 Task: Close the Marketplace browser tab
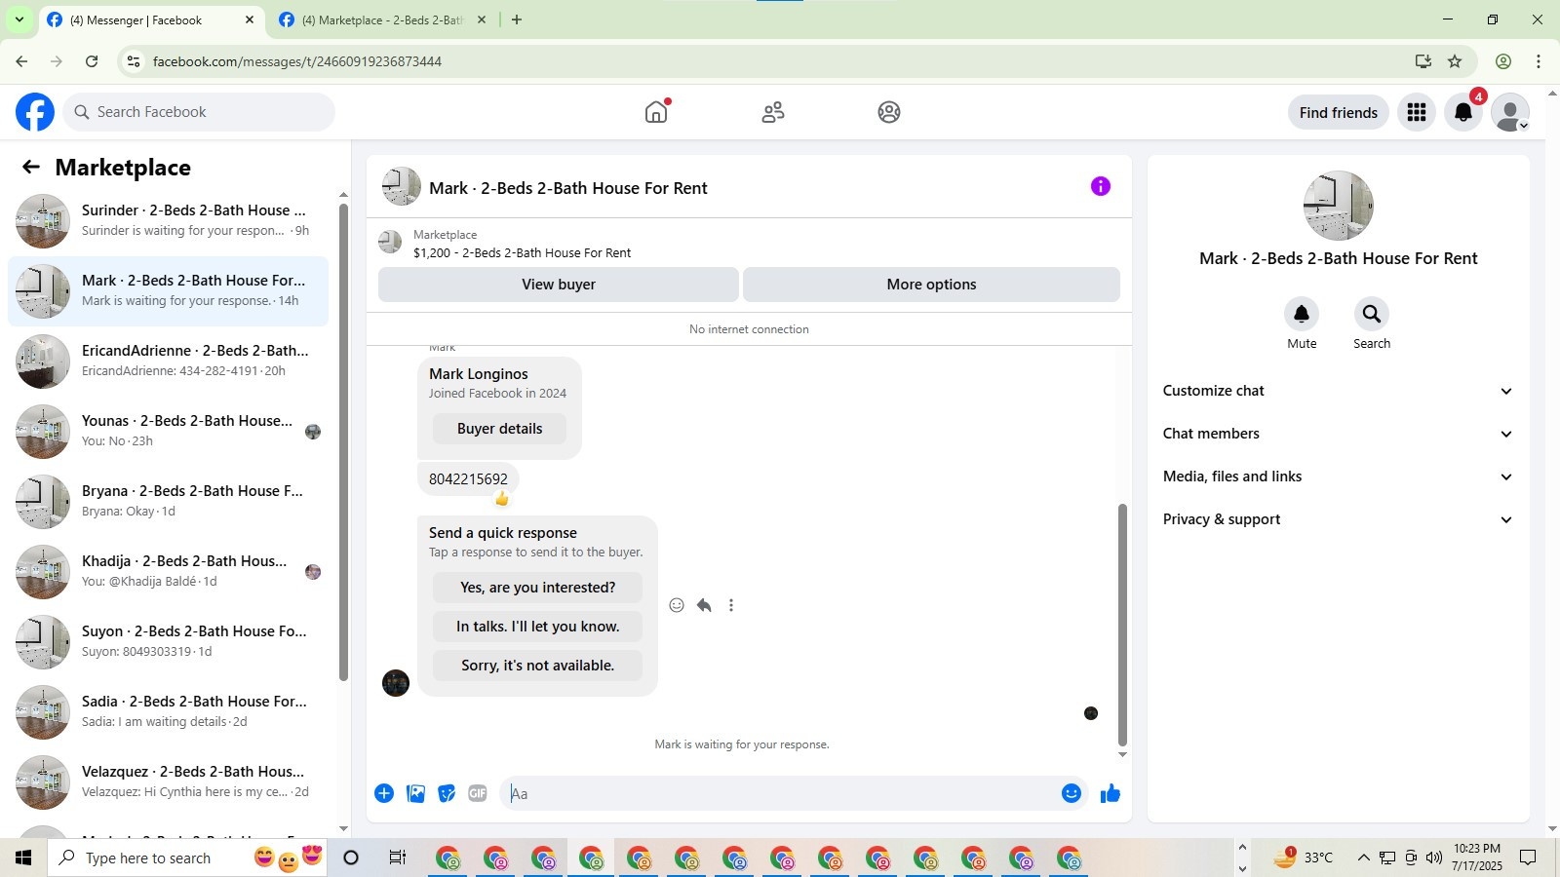(x=481, y=19)
